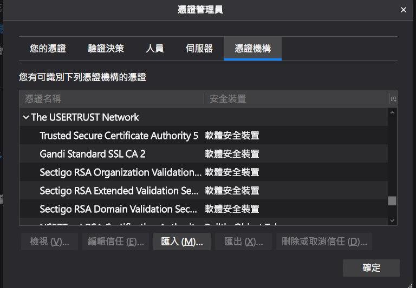Collapse The USERTRUST Network group
Viewport: 416px width, 288px height.
coord(26,117)
